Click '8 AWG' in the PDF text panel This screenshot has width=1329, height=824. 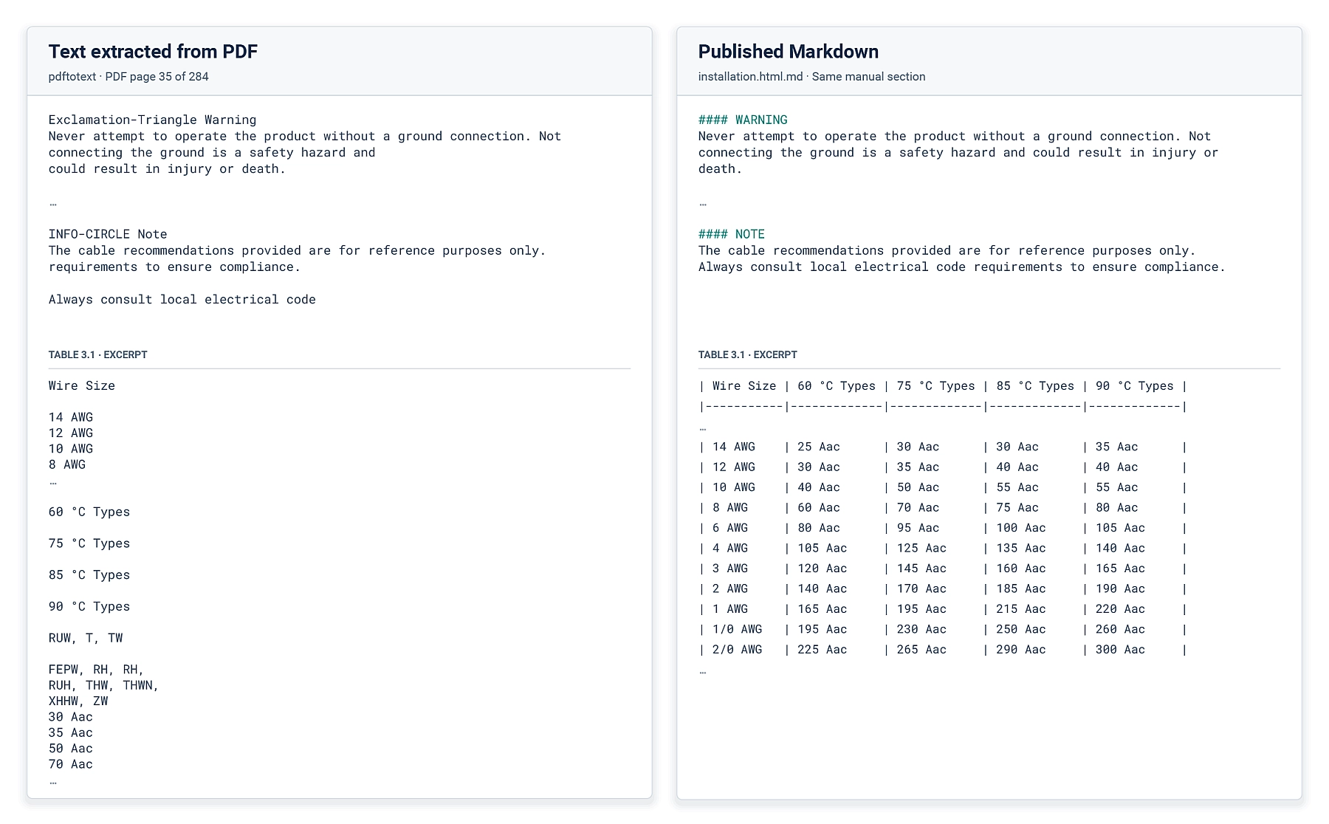(x=67, y=464)
